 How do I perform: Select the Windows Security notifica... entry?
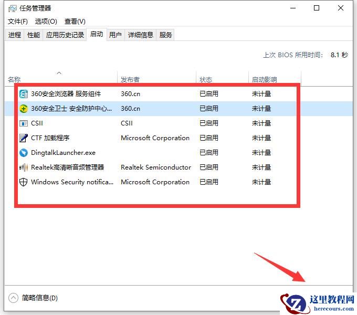click(72, 182)
